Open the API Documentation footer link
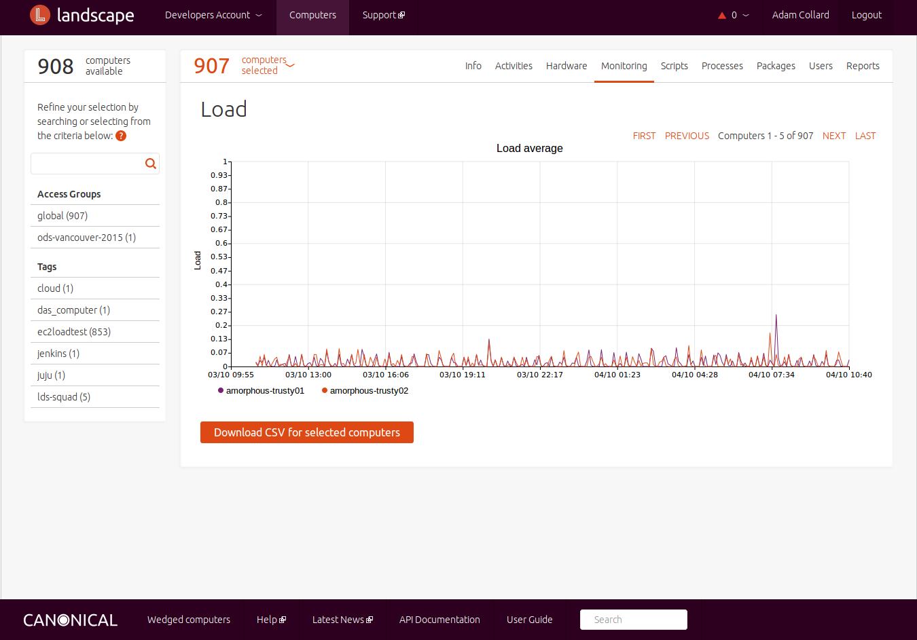This screenshot has height=640, width=917. click(x=439, y=620)
